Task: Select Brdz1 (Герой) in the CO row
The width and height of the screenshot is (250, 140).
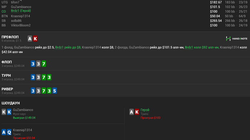Action: (x=21, y=11)
